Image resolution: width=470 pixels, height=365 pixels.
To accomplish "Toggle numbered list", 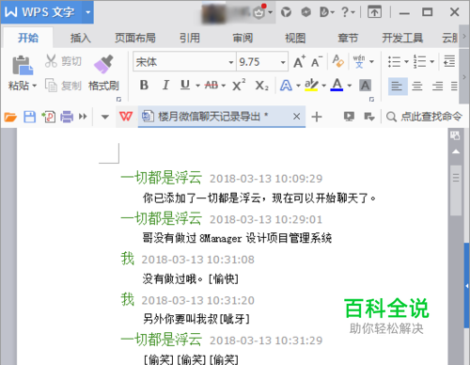I will click(419, 61).
